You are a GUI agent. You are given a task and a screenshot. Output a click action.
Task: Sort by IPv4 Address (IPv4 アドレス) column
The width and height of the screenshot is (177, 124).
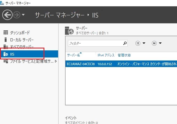click(106, 55)
